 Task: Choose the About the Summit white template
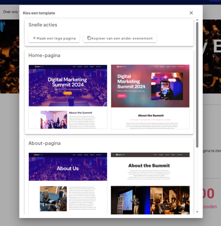click(150, 184)
